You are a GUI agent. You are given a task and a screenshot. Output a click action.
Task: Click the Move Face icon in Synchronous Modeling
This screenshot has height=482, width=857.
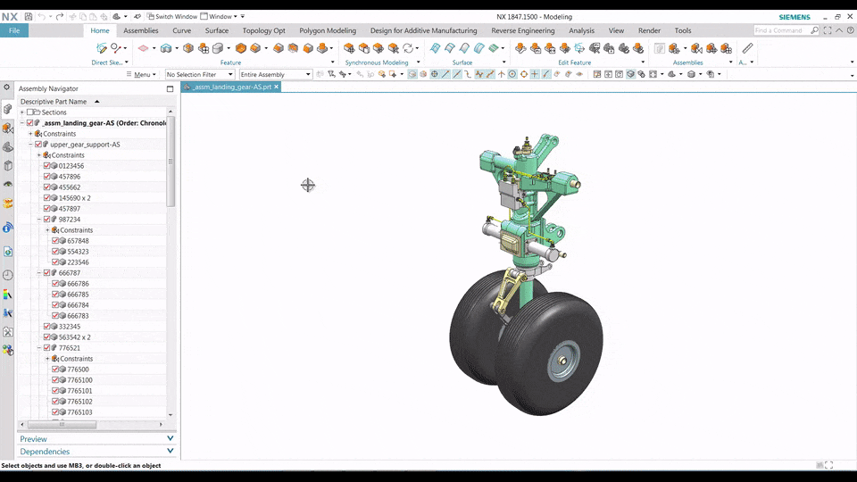coord(349,48)
